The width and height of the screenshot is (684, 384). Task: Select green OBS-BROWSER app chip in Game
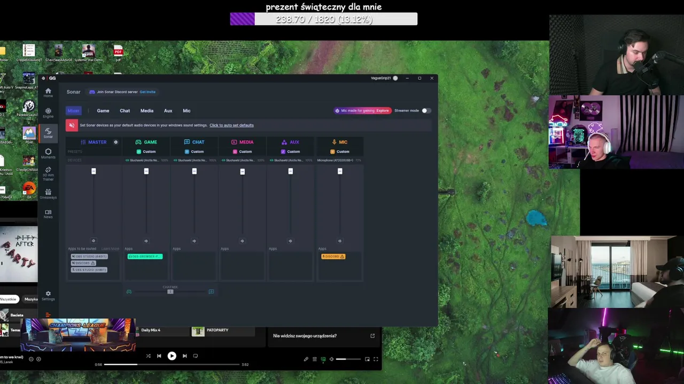pyautogui.click(x=145, y=257)
